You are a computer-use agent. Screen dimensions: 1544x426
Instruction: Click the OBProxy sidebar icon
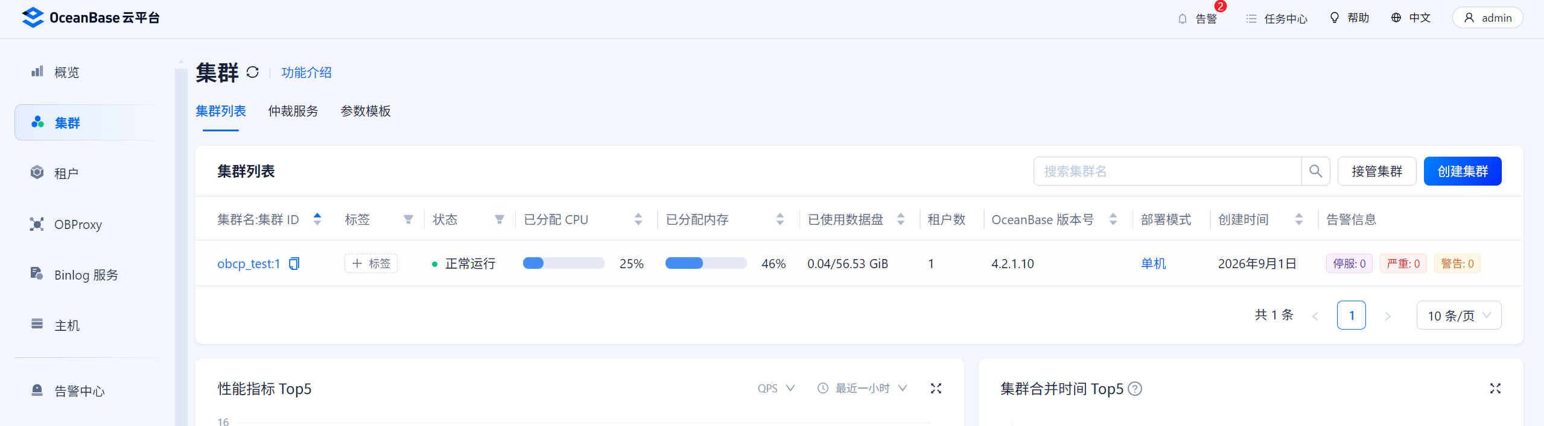[37, 224]
